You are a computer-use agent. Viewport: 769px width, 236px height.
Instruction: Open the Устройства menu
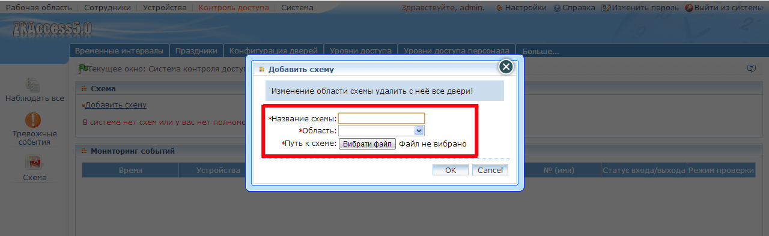click(165, 8)
